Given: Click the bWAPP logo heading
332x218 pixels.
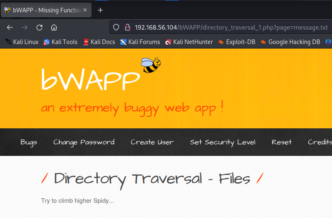Looking at the screenshot, I should tap(90, 80).
